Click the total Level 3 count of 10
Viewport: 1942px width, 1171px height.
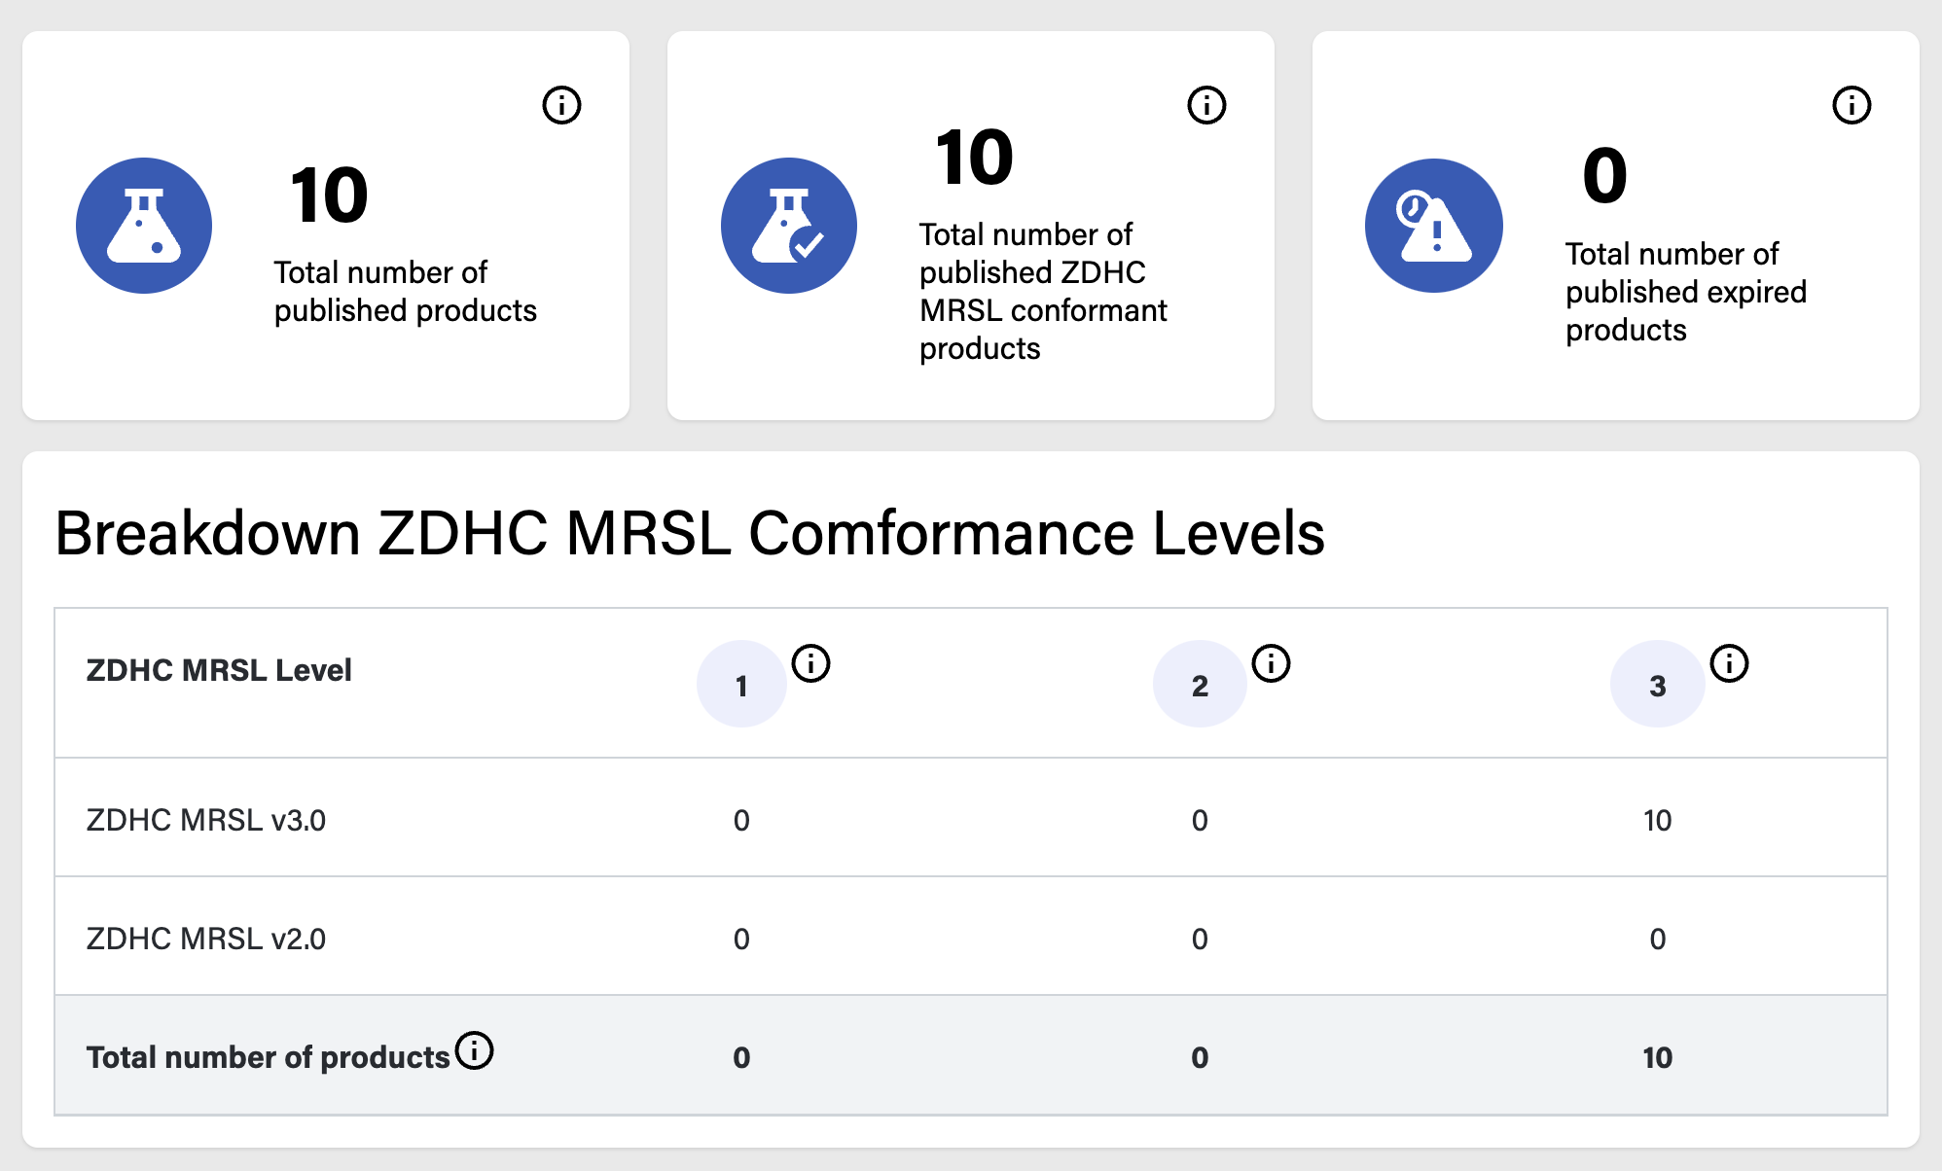click(1658, 1057)
